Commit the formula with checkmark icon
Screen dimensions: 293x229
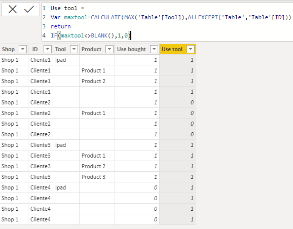29,9
